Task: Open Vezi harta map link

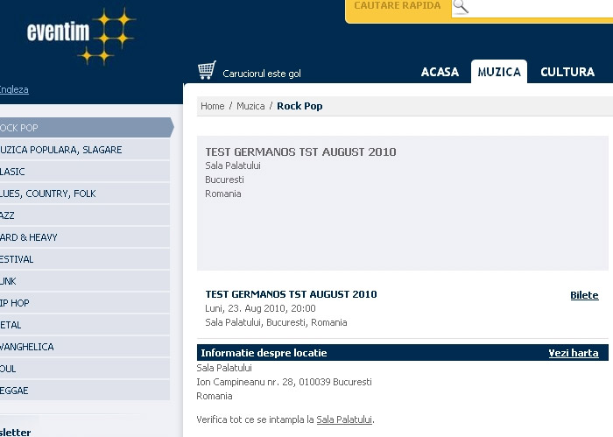Action: (573, 353)
